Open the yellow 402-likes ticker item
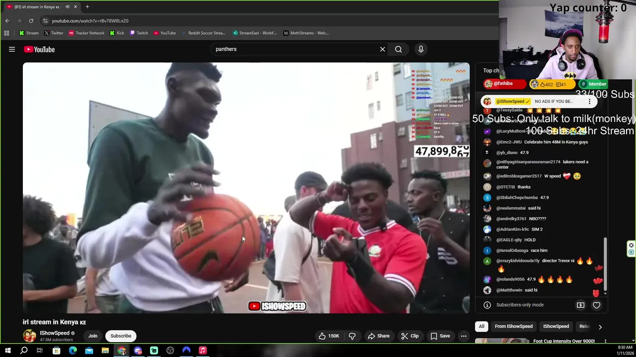 coord(552,84)
